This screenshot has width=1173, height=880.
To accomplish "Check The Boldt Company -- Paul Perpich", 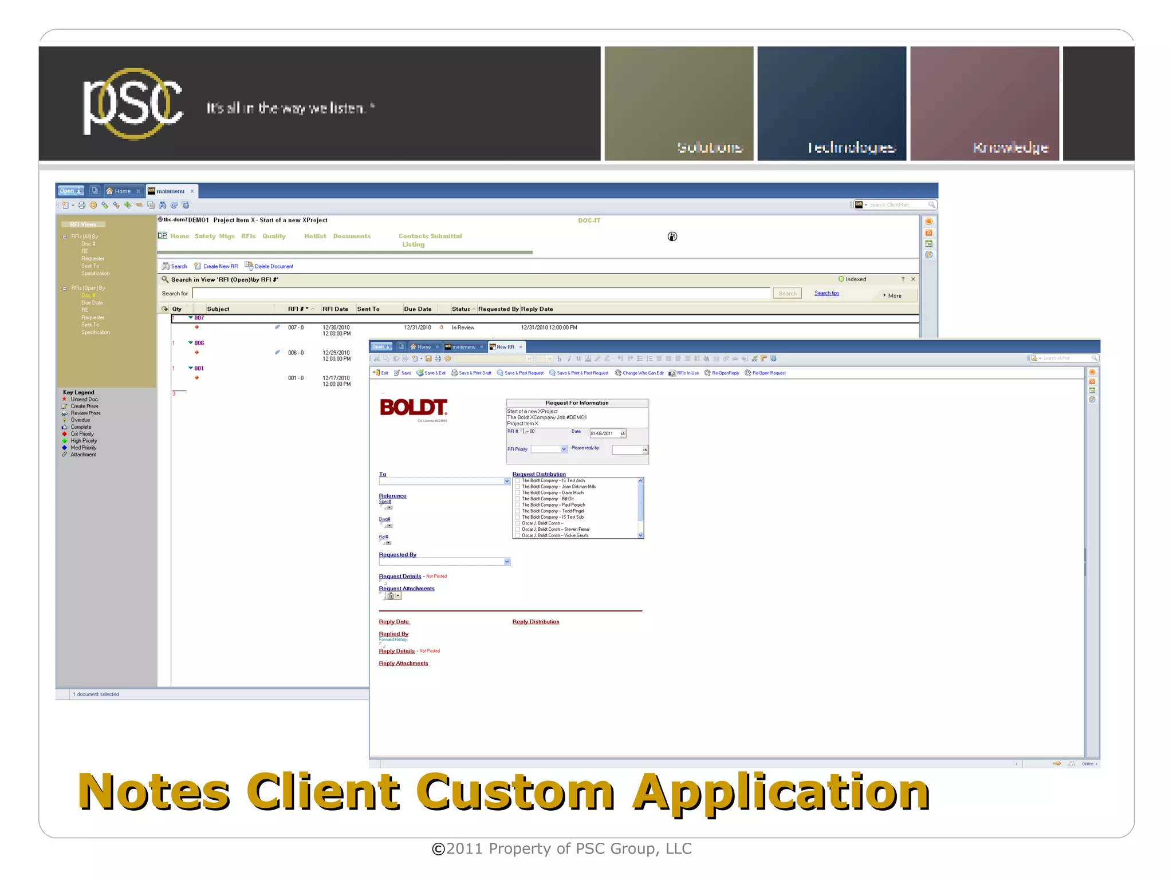I will (518, 505).
